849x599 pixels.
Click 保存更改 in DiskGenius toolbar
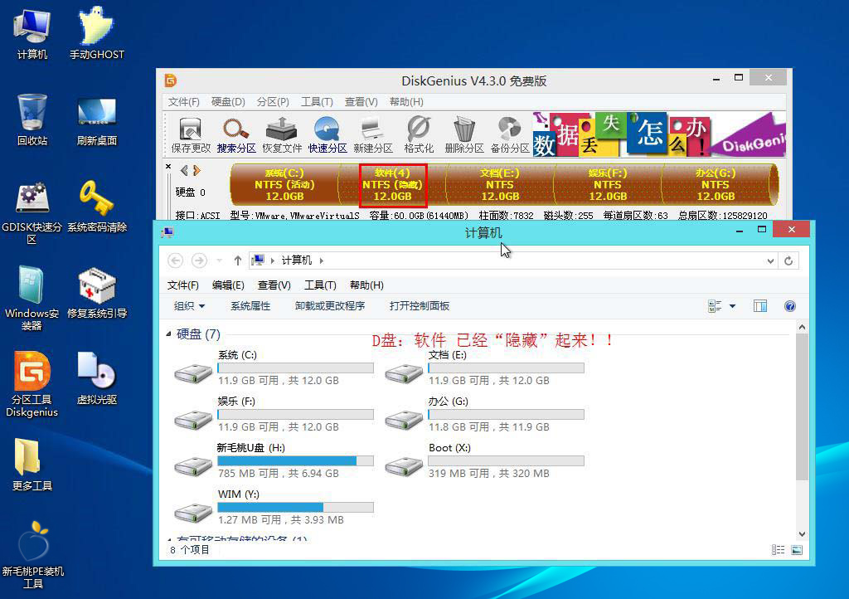[191, 135]
